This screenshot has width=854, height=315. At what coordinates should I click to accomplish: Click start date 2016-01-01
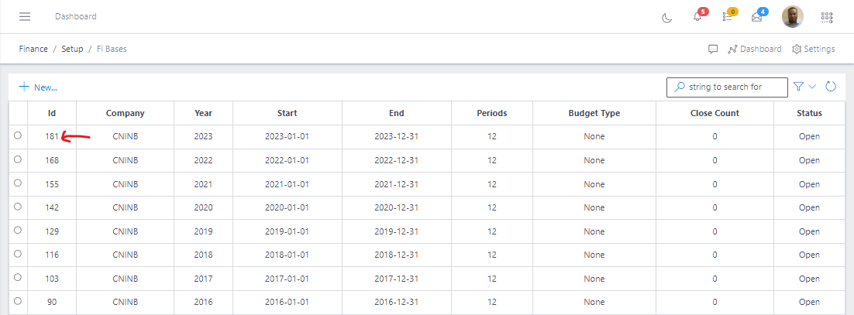pos(287,302)
